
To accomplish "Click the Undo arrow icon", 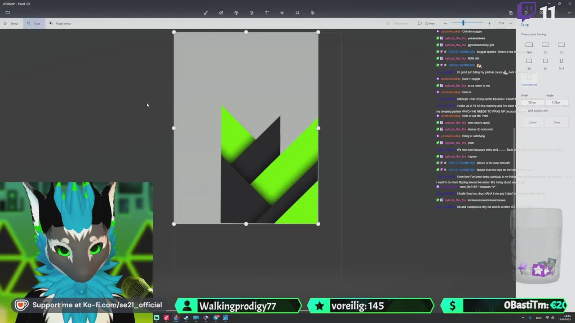I will pyautogui.click(x=526, y=13).
